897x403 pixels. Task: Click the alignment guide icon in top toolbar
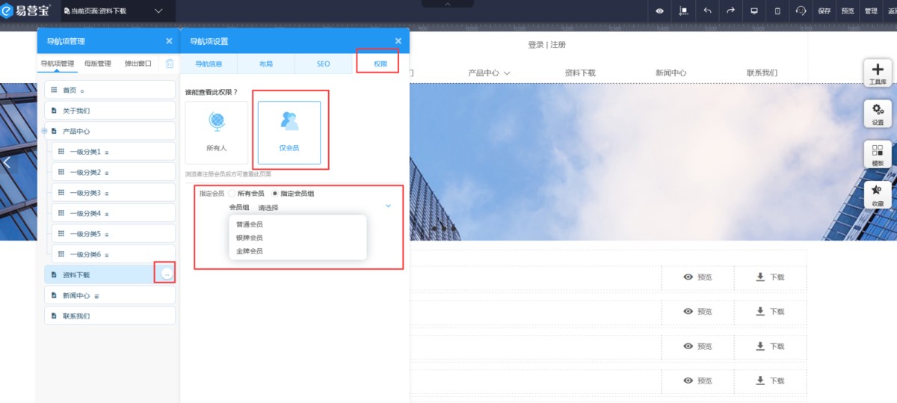pyautogui.click(x=683, y=11)
